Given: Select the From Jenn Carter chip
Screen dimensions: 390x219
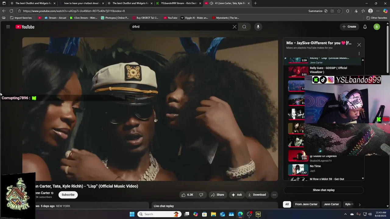Looking at the screenshot, I should click(x=306, y=204).
